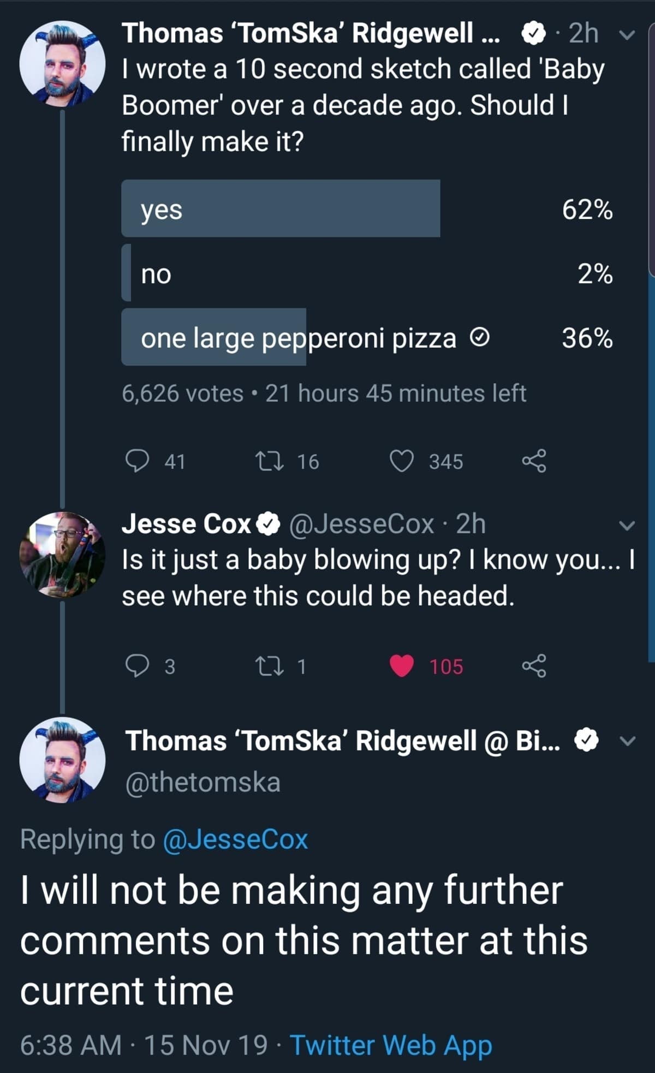
Task: Open the dropdown menu on TomSka's poll tweet
Action: point(627,35)
